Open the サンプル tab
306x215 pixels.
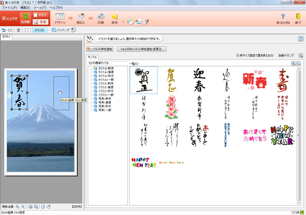click(92, 57)
